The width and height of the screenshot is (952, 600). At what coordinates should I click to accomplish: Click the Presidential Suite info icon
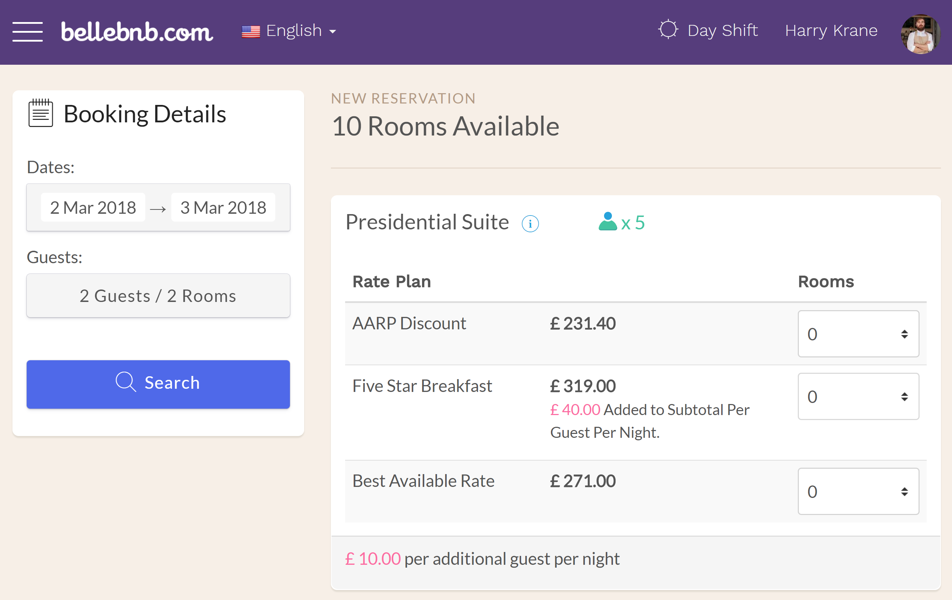pos(530,223)
